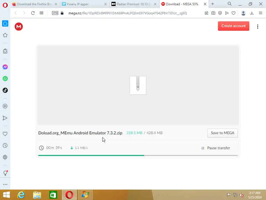Go to Opera Start Page home icon
The height and width of the screenshot is (200, 266).
(5, 23)
